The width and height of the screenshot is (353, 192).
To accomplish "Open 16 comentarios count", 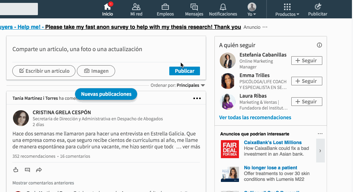I will (x=75, y=156).
